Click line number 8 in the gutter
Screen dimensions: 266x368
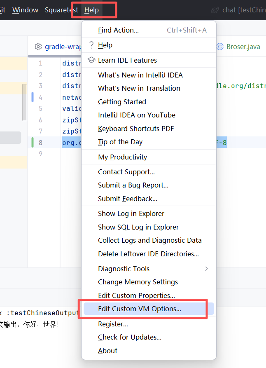click(x=41, y=143)
